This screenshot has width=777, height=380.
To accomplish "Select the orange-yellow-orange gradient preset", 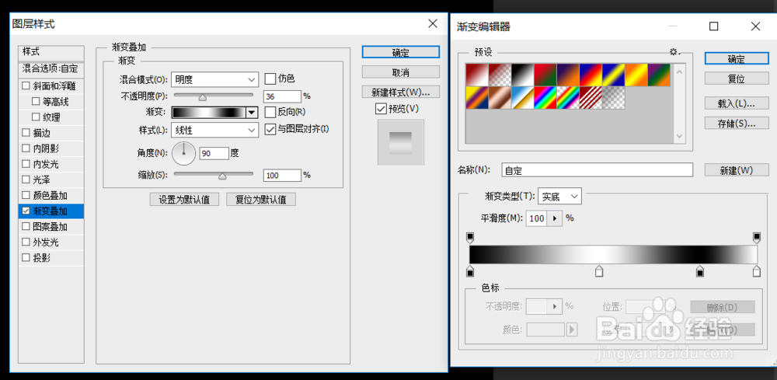I will point(636,75).
